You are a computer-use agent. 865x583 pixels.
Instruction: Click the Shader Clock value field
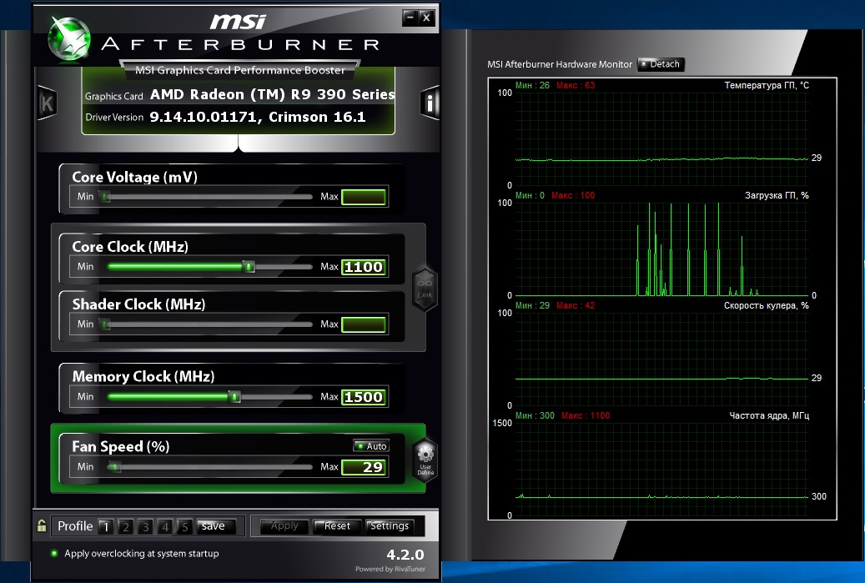pyautogui.click(x=364, y=324)
